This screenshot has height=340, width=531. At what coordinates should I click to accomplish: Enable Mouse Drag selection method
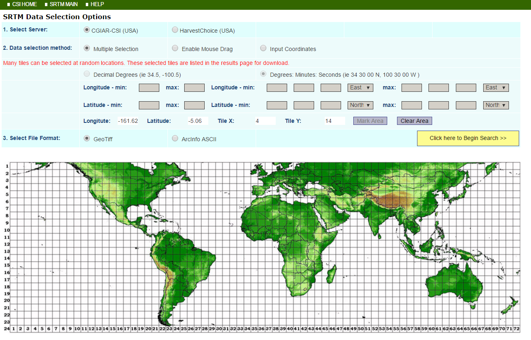click(175, 48)
